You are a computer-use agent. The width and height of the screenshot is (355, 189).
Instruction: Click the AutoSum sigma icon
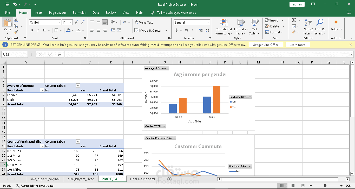click(294, 20)
